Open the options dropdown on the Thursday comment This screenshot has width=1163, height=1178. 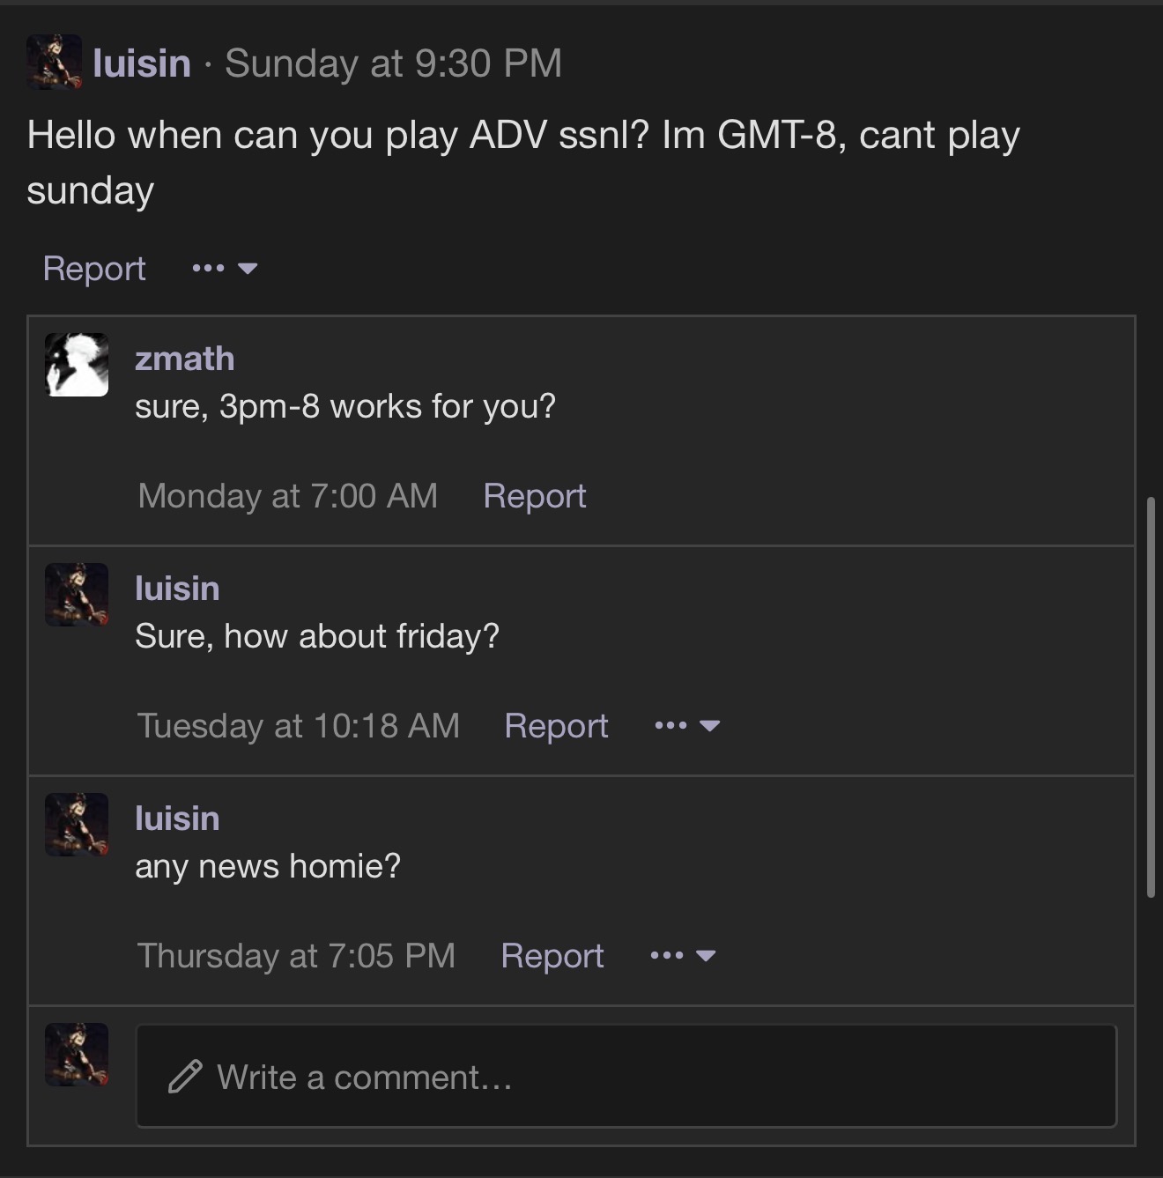[683, 956]
